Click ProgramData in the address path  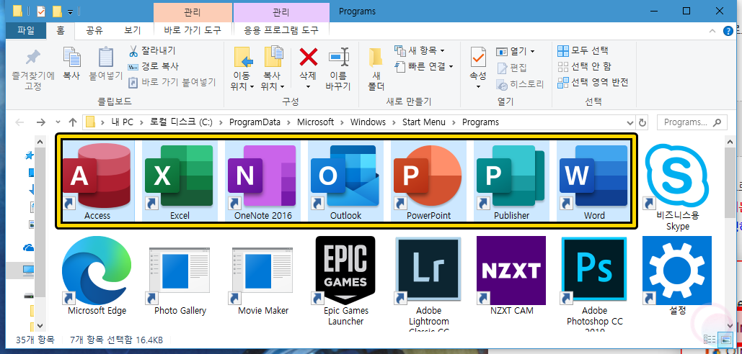255,123
